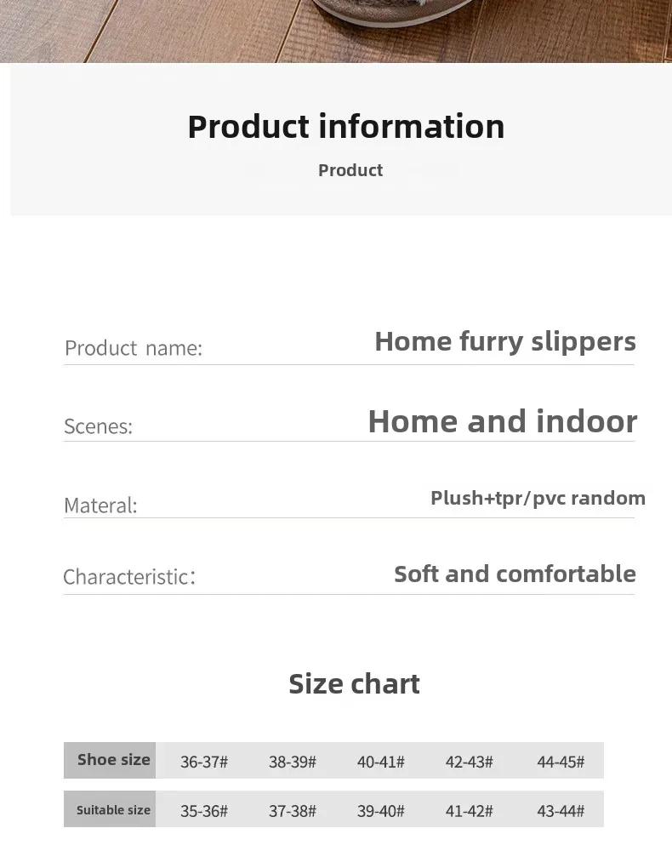
Task: Select Plush+tpr/pvc random material text
Action: pyautogui.click(x=538, y=498)
